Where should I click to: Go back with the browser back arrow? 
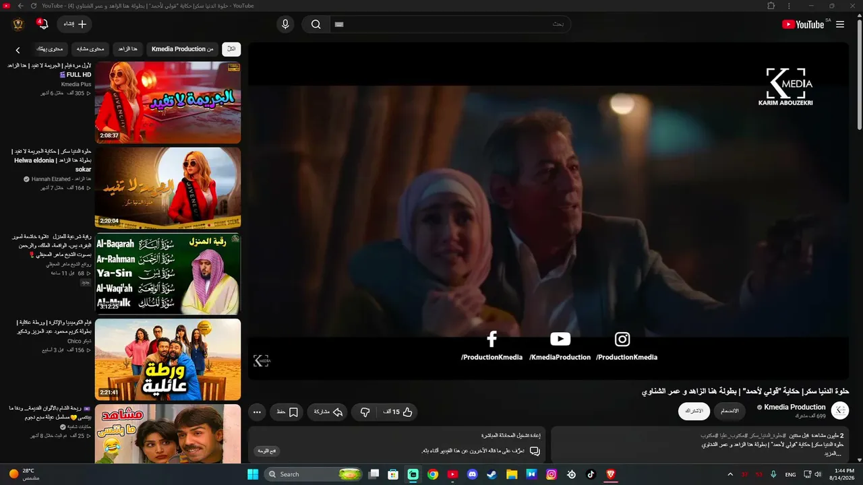(x=21, y=6)
